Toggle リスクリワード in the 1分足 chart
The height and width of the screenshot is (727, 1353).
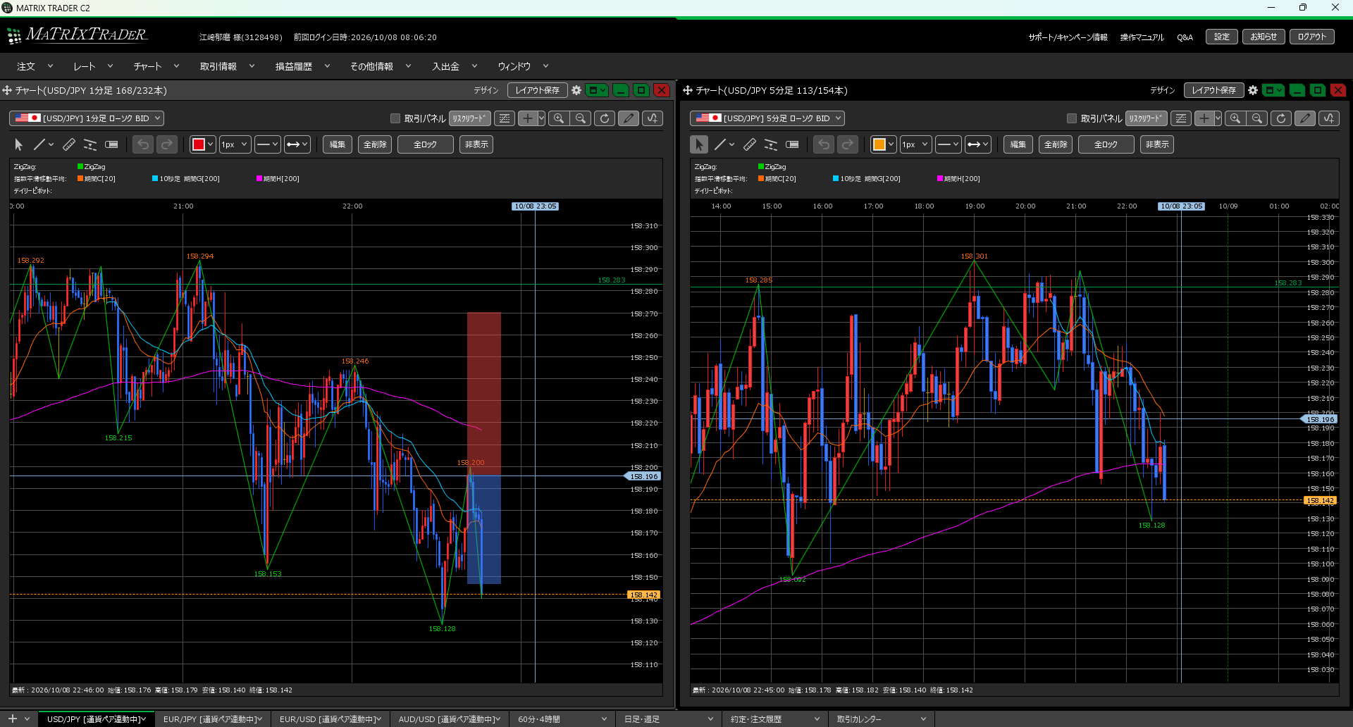point(470,118)
